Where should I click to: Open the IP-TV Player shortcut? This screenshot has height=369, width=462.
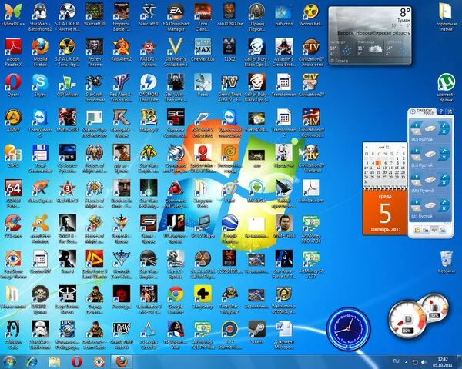[203, 227]
